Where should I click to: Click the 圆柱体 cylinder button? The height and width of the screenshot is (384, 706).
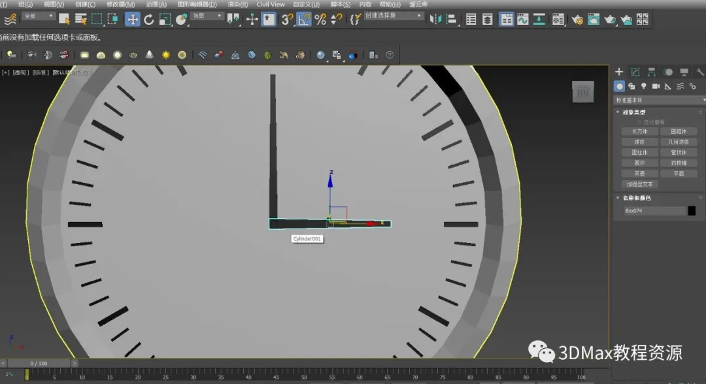coord(639,152)
